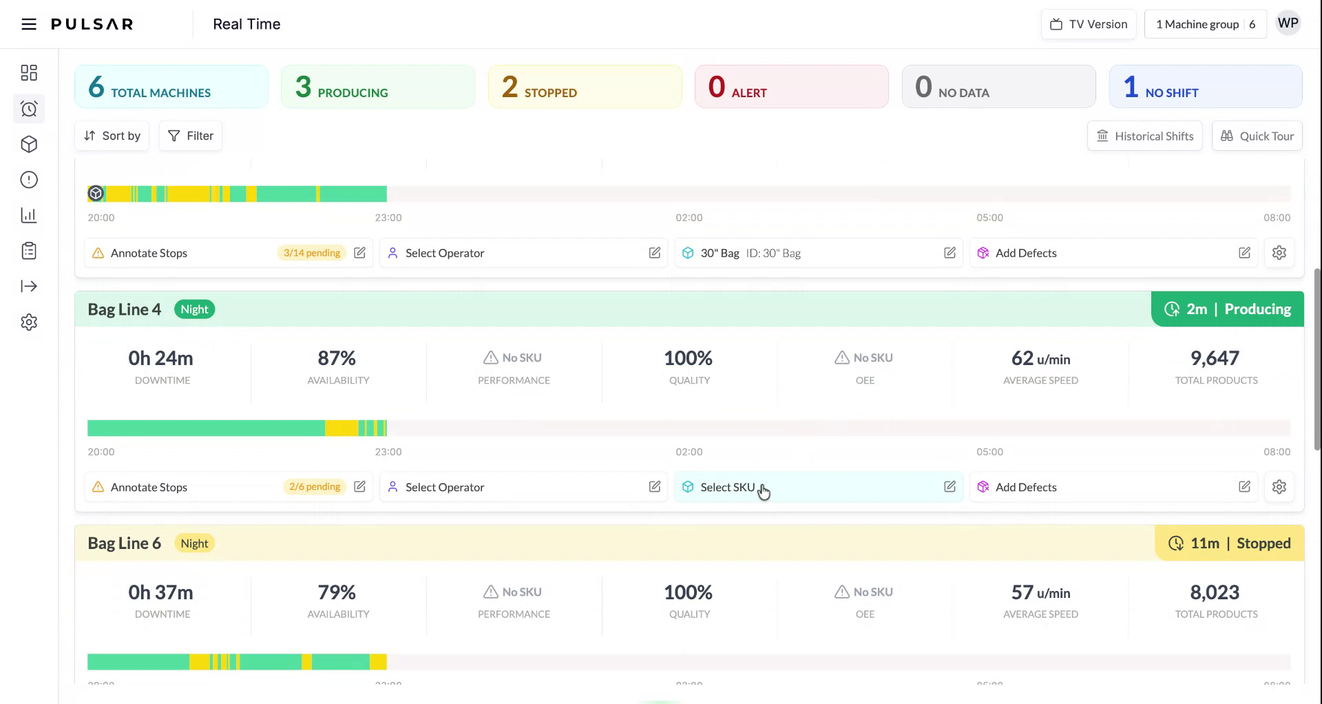Image resolution: width=1322 pixels, height=704 pixels.
Task: Open the bar chart analytics icon in sidebar
Action: tap(29, 216)
